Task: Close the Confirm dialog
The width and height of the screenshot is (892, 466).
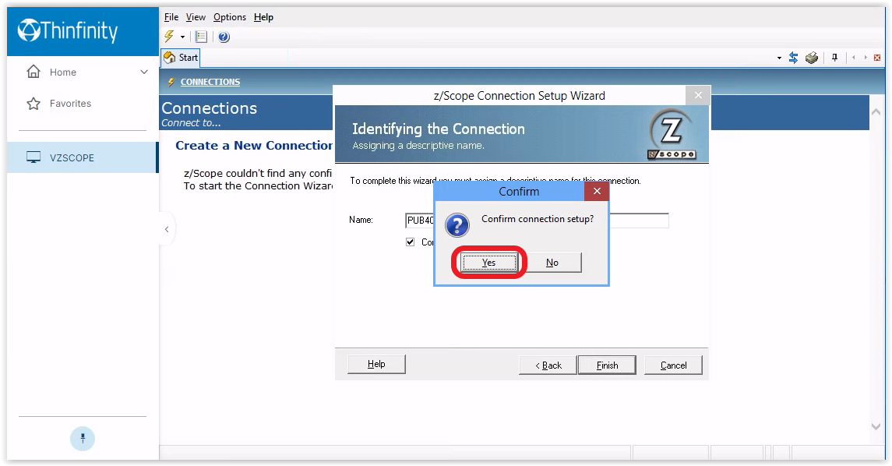Action: pos(597,191)
